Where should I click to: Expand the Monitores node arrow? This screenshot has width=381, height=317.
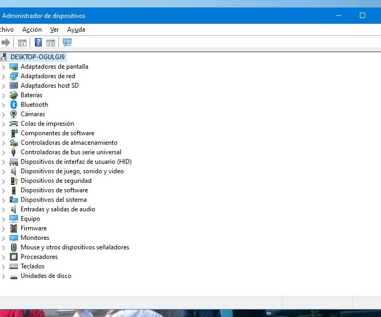point(3,238)
